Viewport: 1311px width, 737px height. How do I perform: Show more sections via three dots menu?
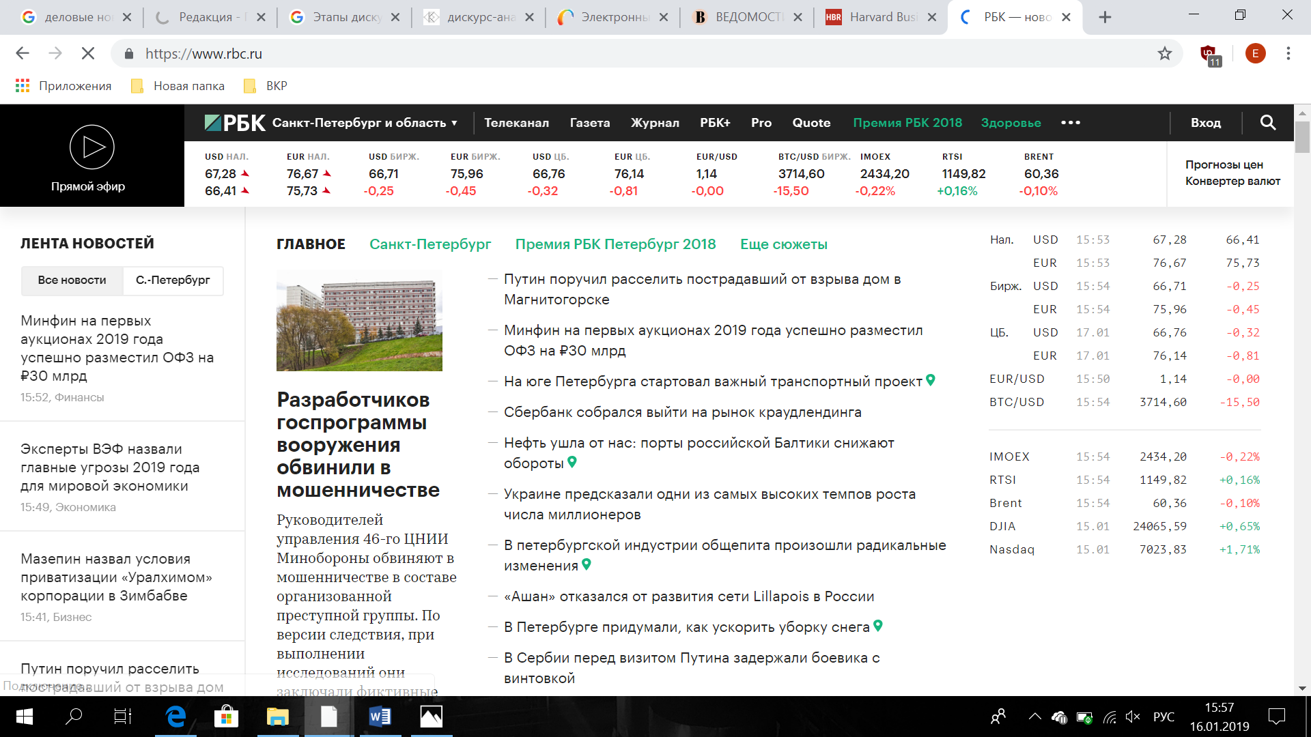[1071, 123]
